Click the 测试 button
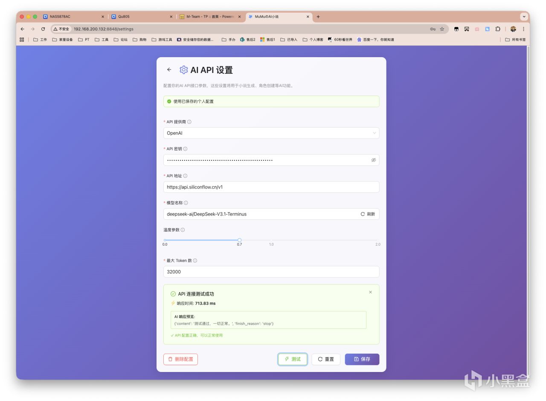Viewport: 546px width, 401px height. click(x=293, y=359)
